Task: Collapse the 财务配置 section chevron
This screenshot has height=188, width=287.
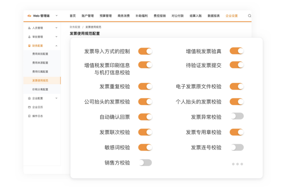Action: (57, 46)
